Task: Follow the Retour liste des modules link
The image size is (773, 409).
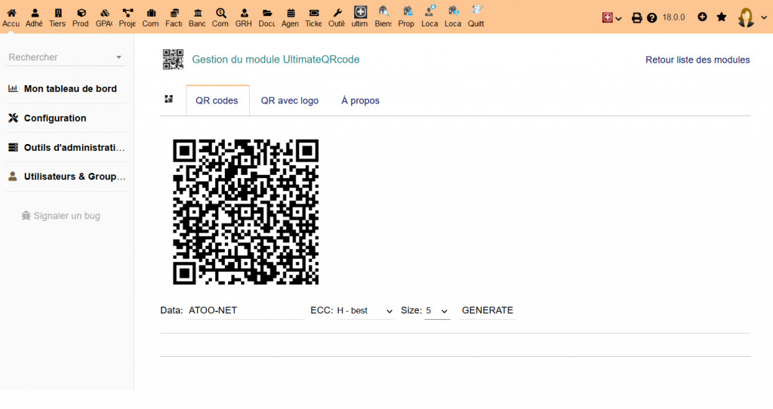Action: pyautogui.click(x=698, y=60)
